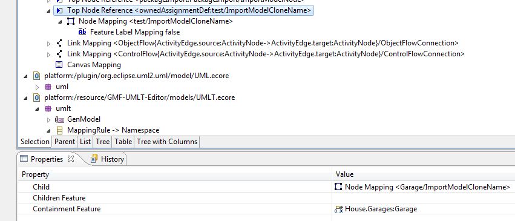Select platform:/plugin/org.eclipse.uml2.uml/model/UML.ecore row
The height and width of the screenshot is (221, 515).
click(x=136, y=76)
